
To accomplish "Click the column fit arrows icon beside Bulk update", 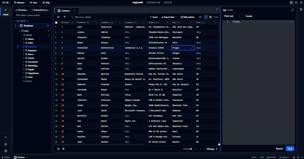I will tap(200, 17).
